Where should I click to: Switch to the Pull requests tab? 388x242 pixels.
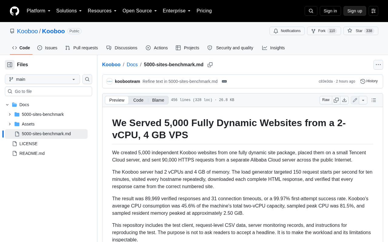pyautogui.click(x=82, y=48)
